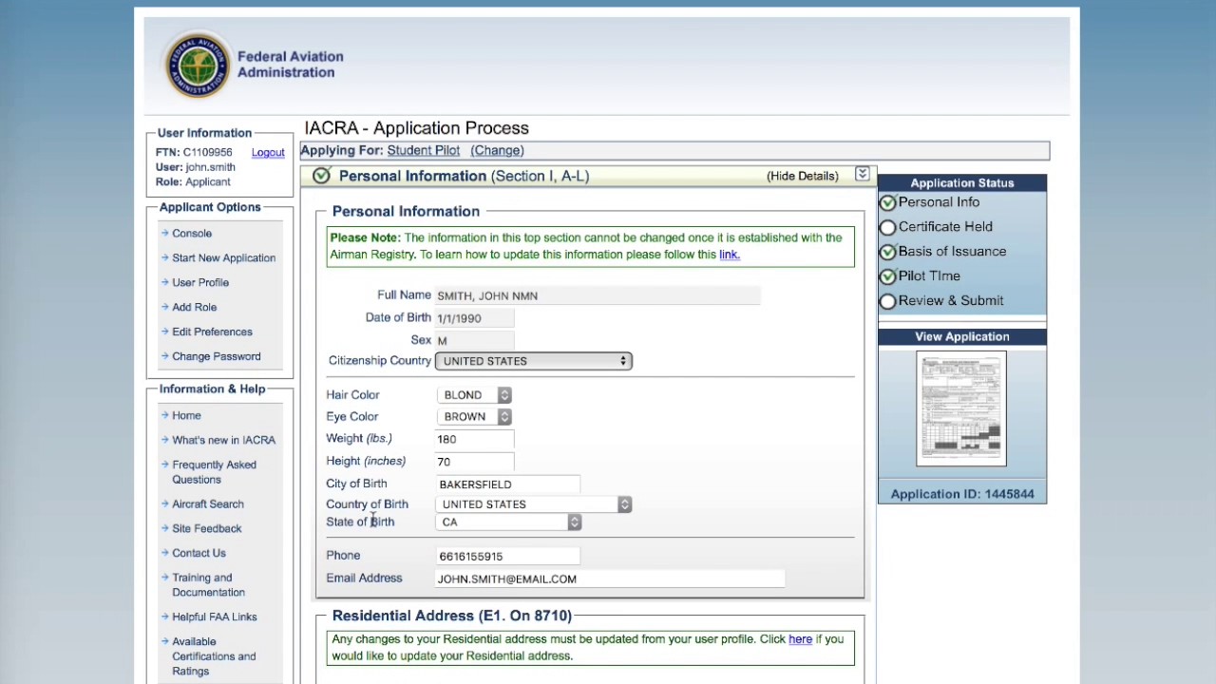
Task: Click the arrow bullet beside Edit Preferences
Action: (x=164, y=332)
